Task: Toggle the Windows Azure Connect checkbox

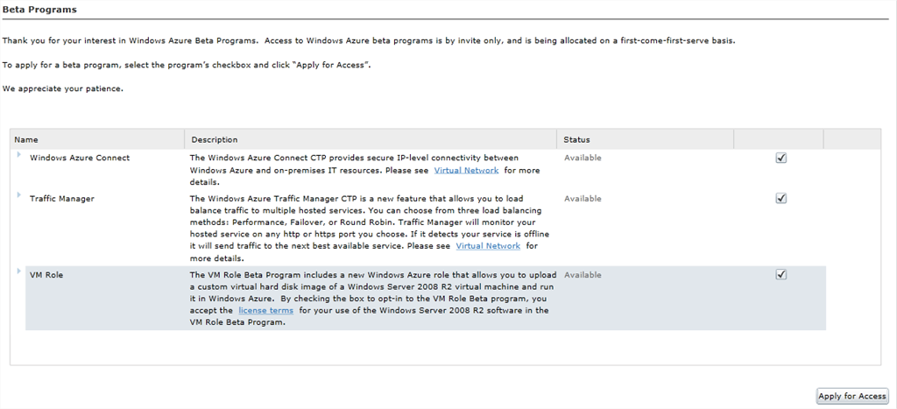Action: point(780,158)
